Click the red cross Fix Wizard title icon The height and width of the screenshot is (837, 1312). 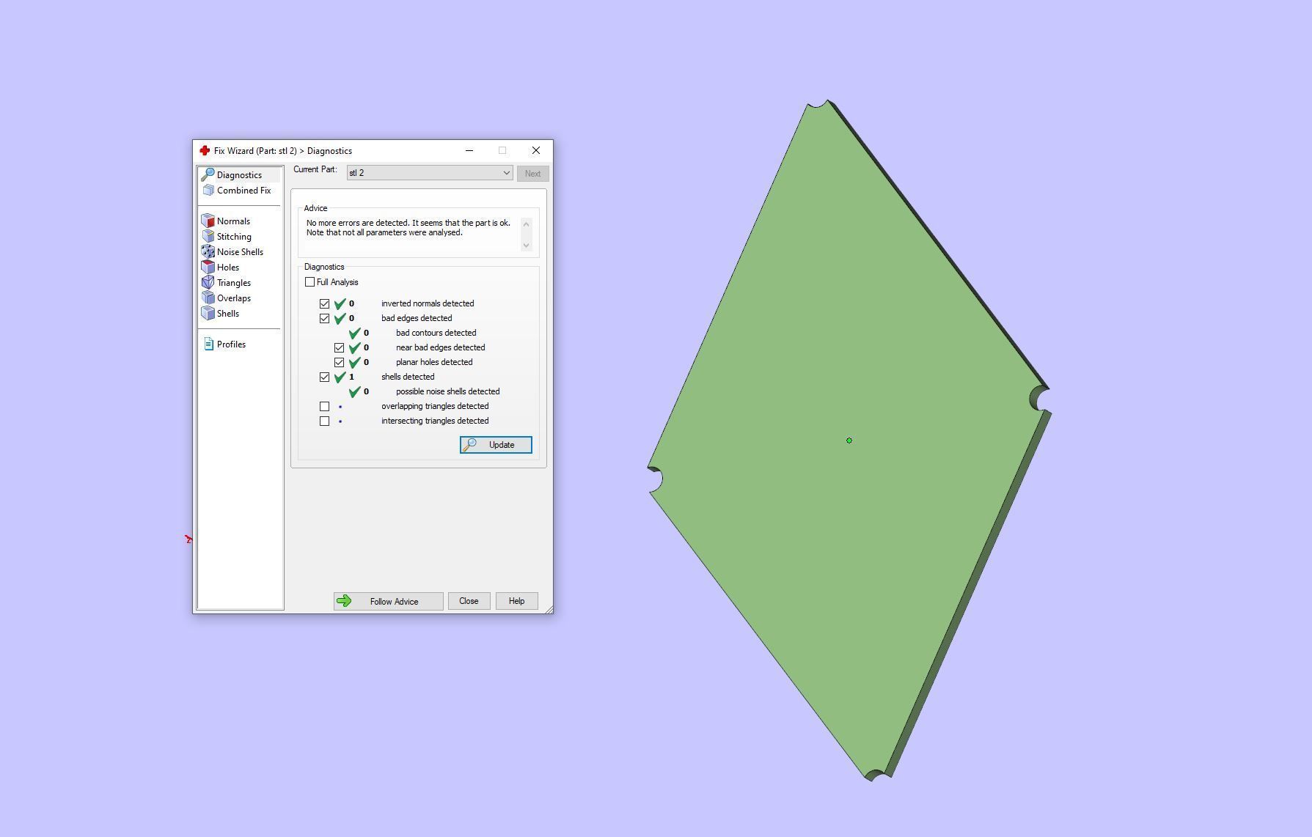coord(205,150)
